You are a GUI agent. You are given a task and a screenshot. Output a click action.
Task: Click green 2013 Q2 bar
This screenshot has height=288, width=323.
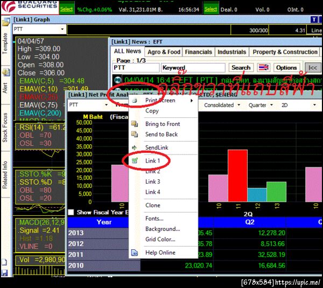(x=276, y=192)
